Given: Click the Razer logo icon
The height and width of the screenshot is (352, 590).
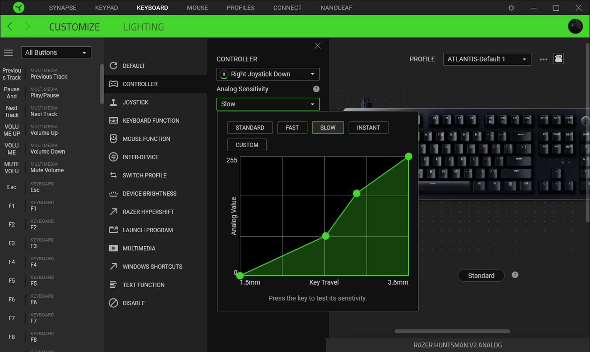Looking at the screenshot, I should (18, 7).
